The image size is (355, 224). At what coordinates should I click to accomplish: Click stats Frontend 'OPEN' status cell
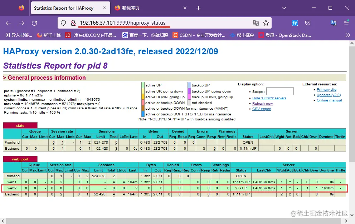point(248,143)
